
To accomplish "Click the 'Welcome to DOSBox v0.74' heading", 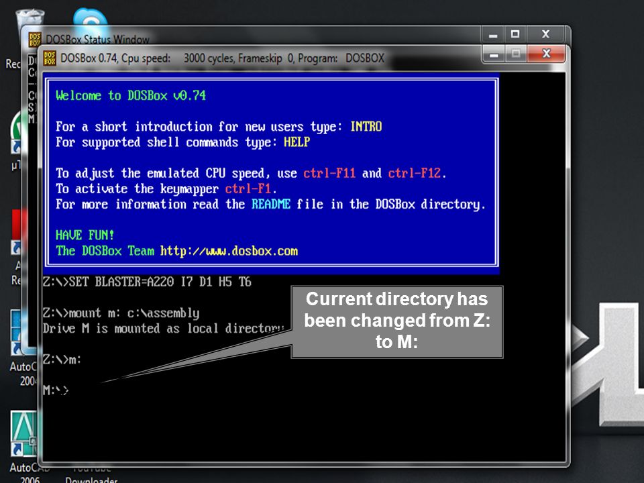I will pos(131,96).
